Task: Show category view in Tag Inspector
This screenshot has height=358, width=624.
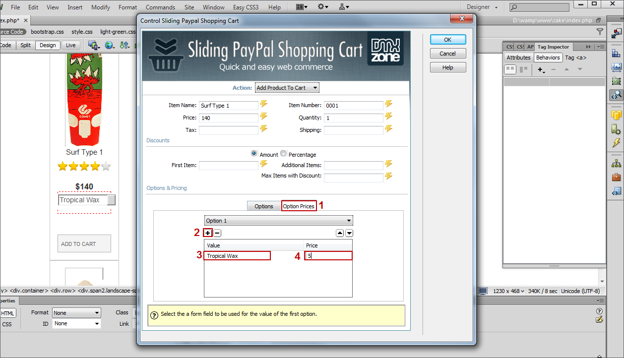Action: 510,69
